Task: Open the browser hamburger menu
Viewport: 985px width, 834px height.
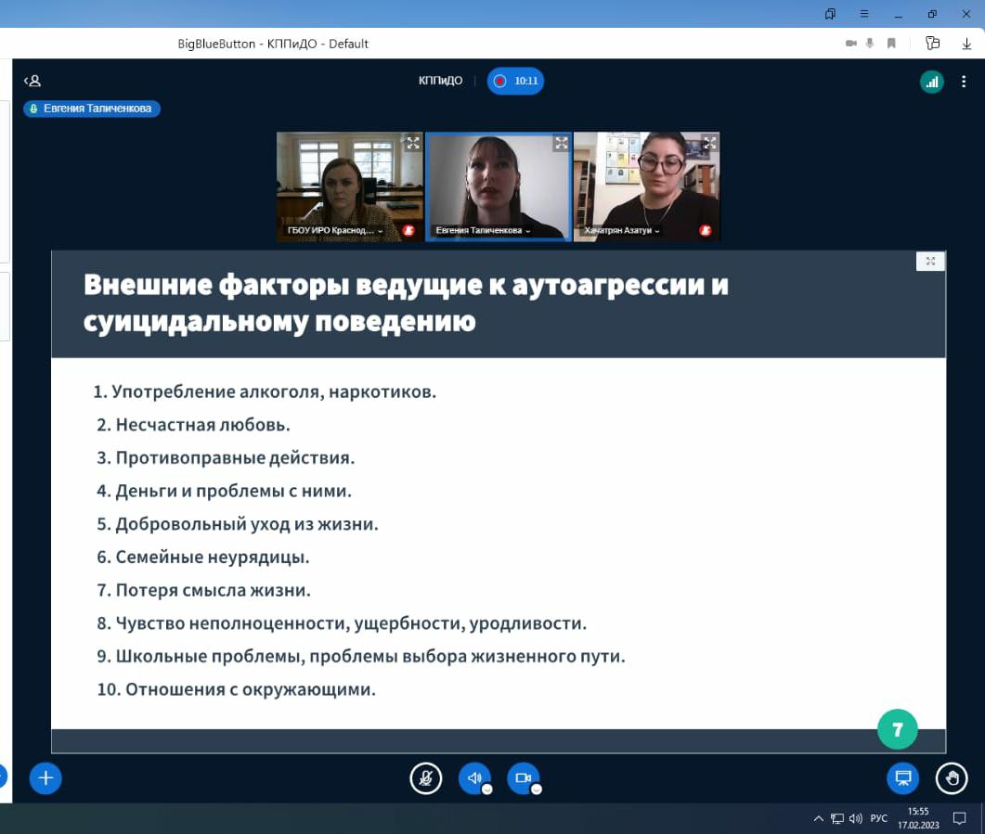Action: [864, 14]
